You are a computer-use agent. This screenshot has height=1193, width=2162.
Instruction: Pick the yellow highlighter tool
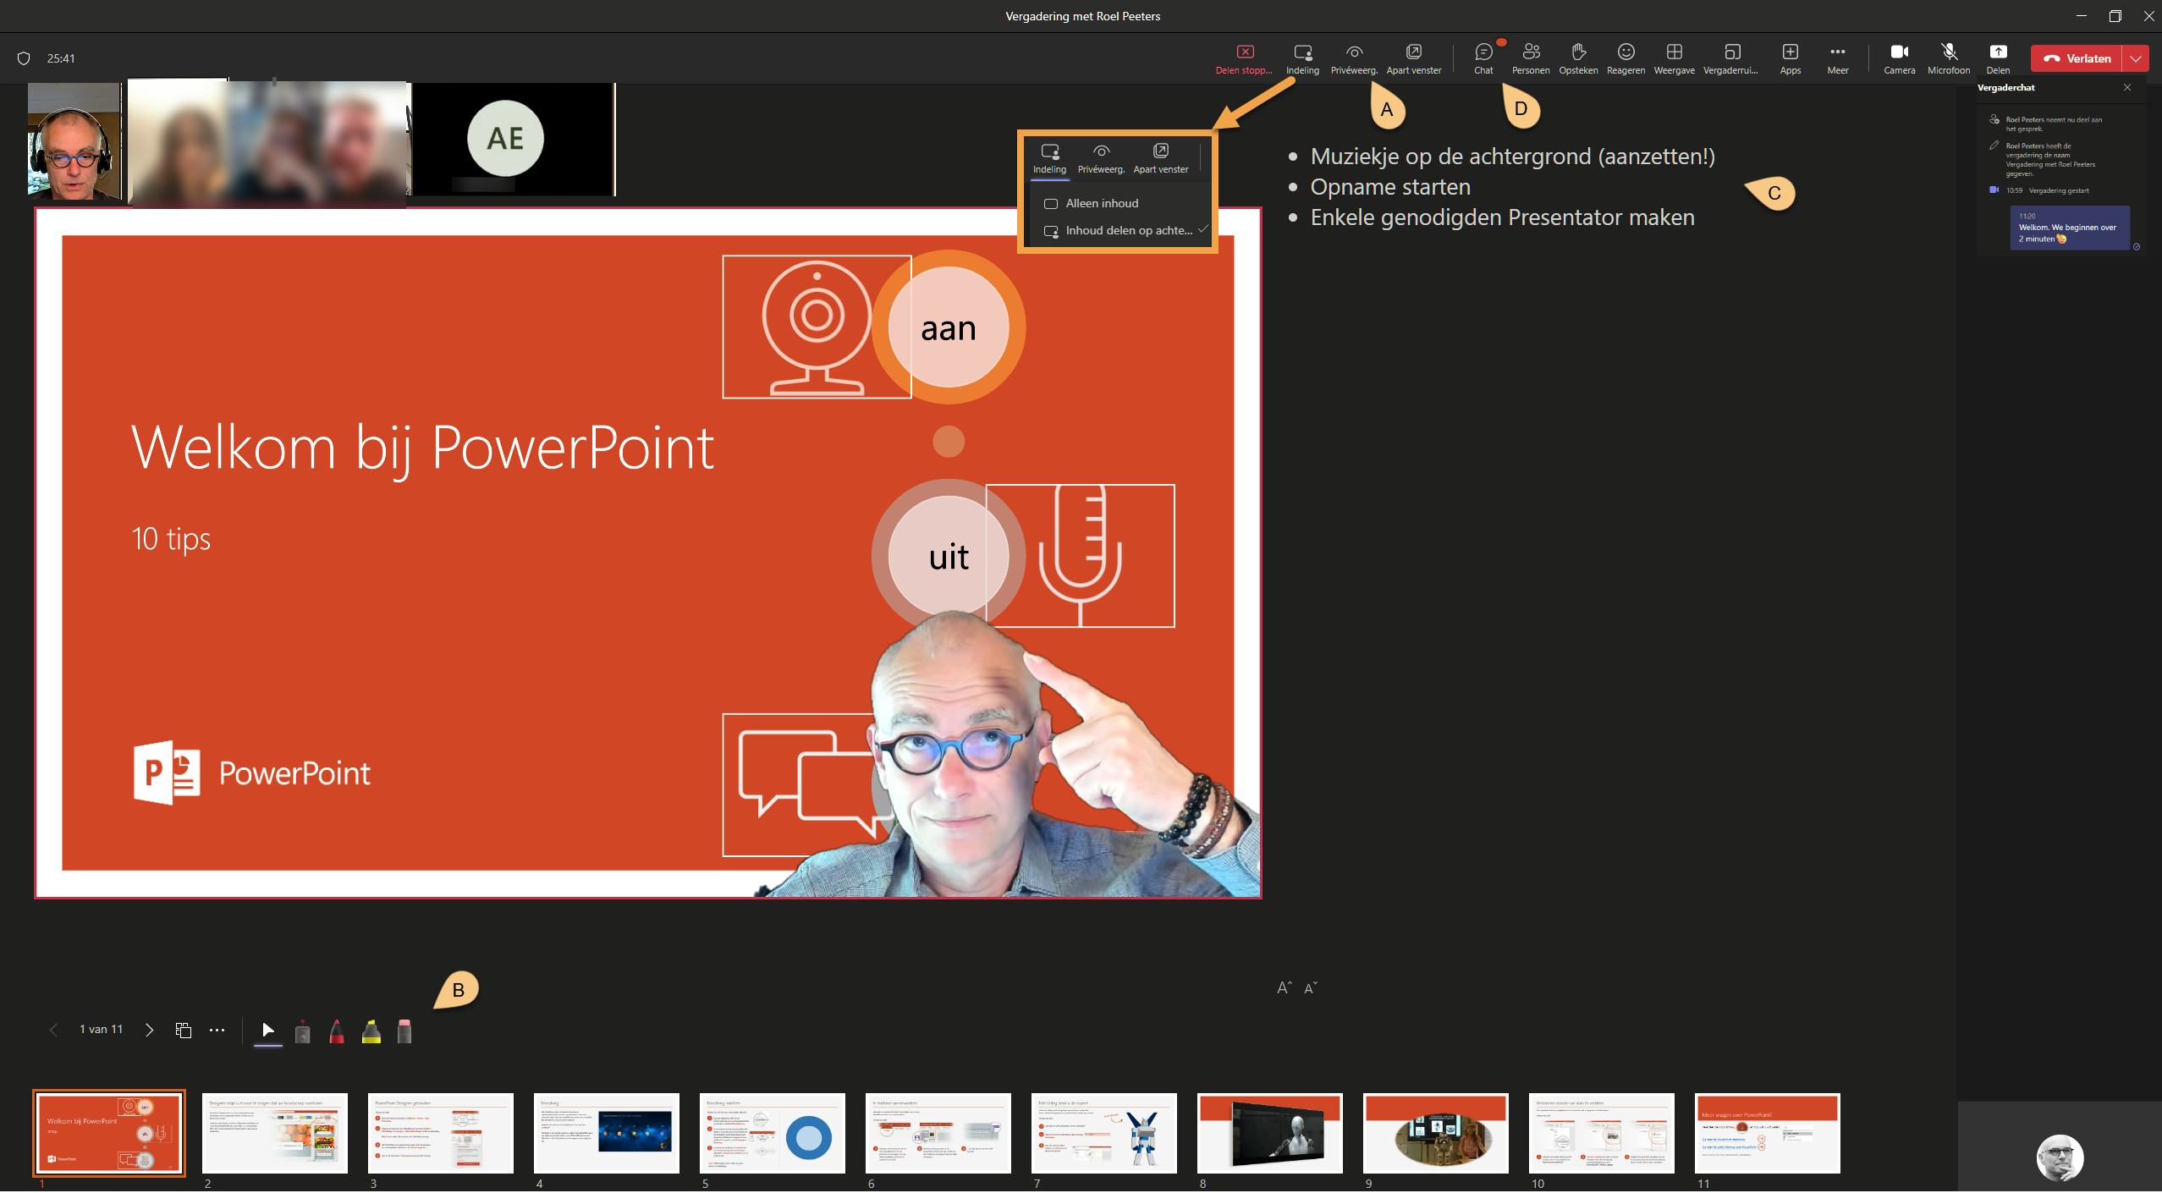tap(371, 1031)
